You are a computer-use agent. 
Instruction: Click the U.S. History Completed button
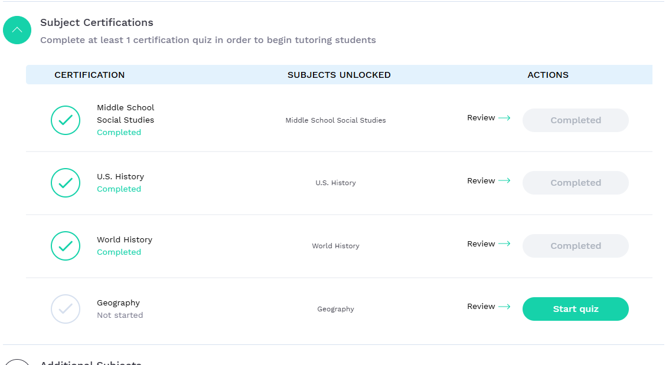(x=575, y=183)
